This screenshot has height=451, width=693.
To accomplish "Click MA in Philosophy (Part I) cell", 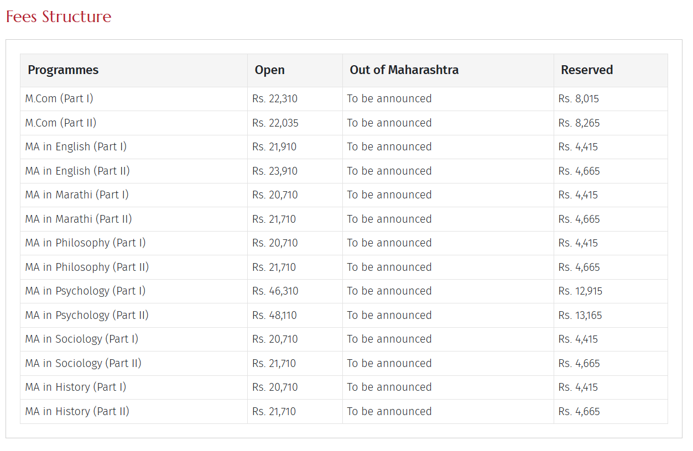I will 85,243.
